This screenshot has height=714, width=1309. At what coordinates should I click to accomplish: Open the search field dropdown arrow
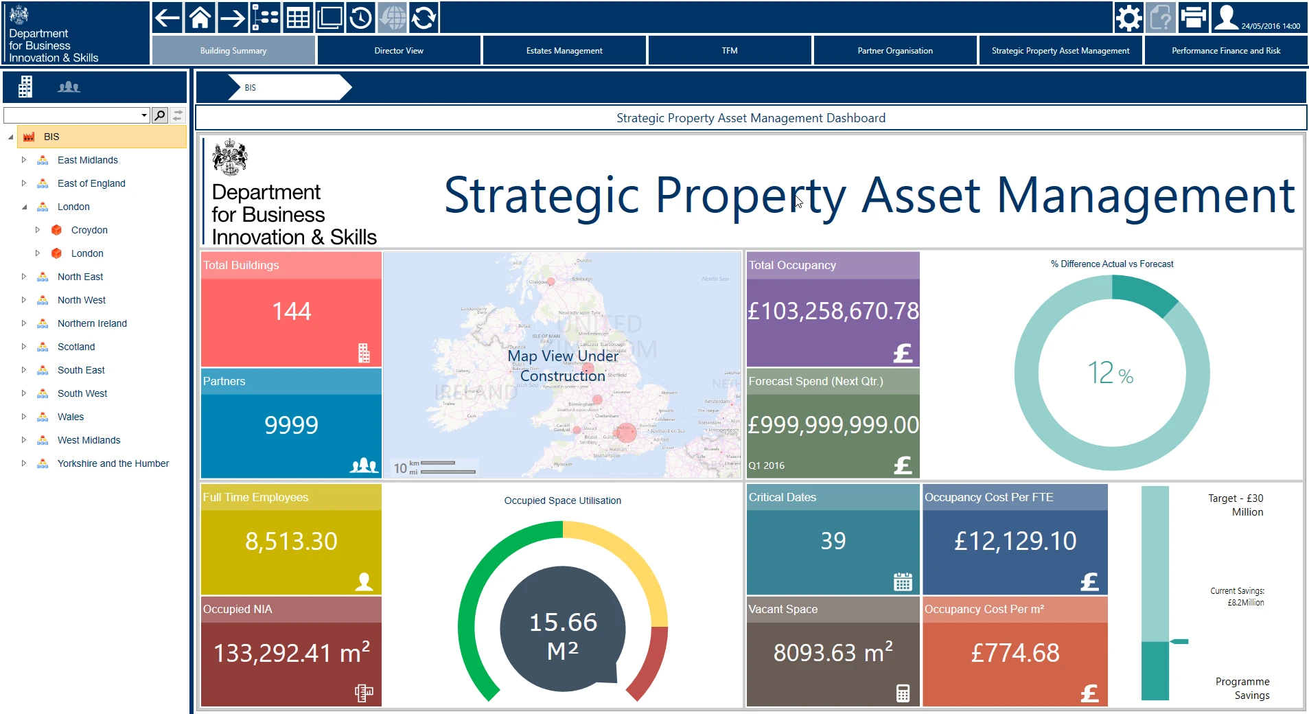144,115
